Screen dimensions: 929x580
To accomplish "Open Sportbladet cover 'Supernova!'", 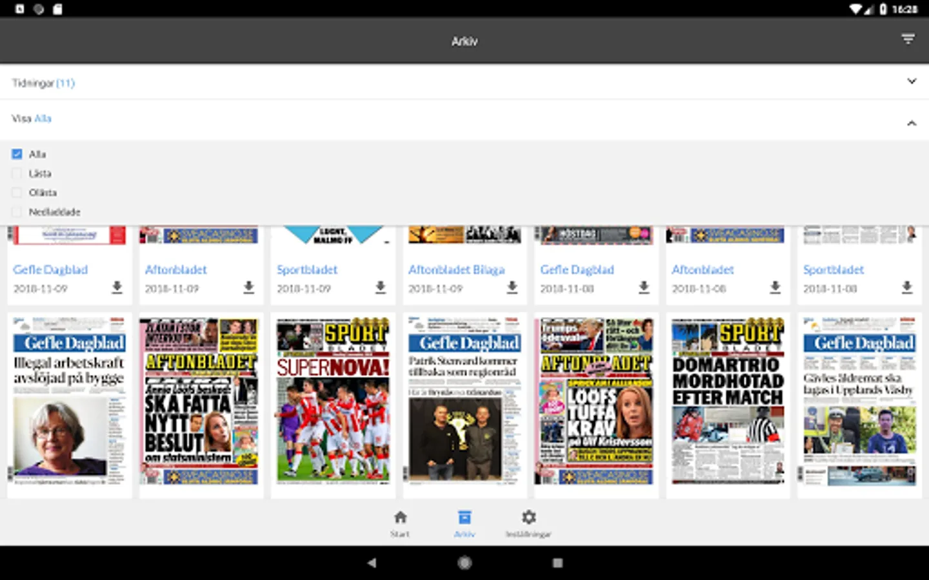I will pos(333,400).
